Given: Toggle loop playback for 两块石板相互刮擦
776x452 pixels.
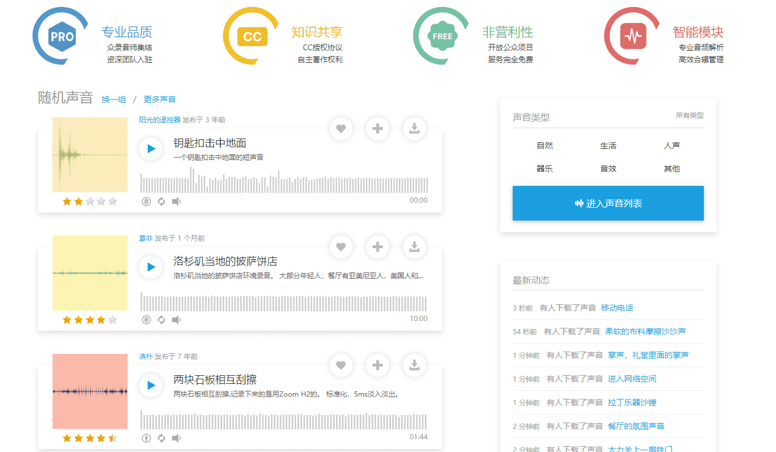Looking at the screenshot, I should pyautogui.click(x=162, y=438).
